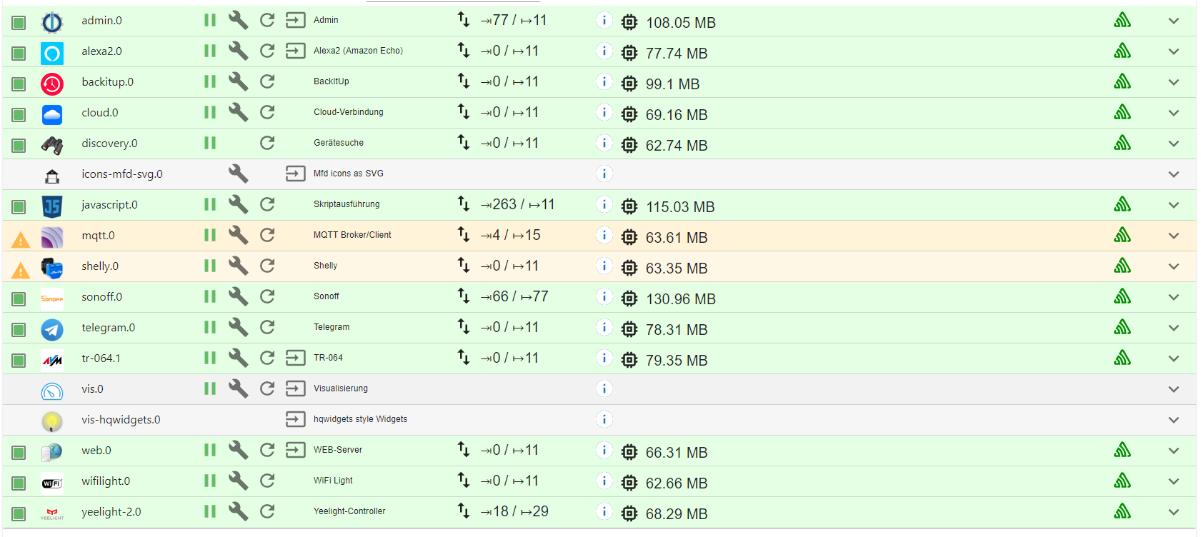Open the web.0 link arrow icon
The image size is (1201, 537).
(x=295, y=450)
